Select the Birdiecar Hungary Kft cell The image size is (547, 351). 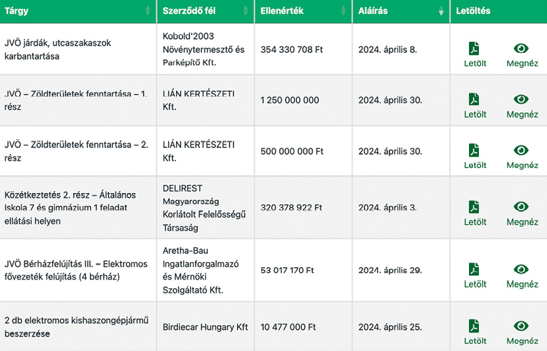206,327
